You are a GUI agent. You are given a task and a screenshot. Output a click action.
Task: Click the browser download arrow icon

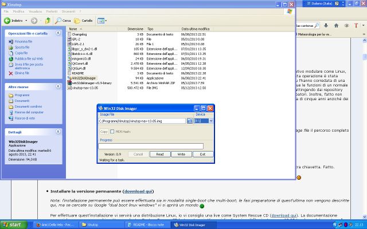pyautogui.click(x=326, y=25)
